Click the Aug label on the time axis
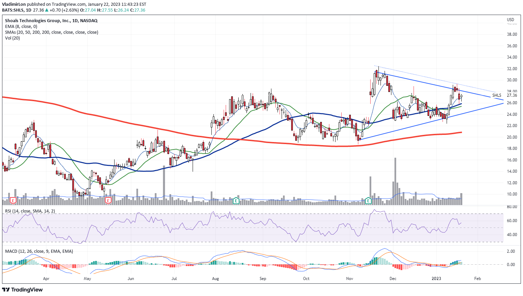Image resolution: width=523 pixels, height=296 pixels. coord(215,279)
